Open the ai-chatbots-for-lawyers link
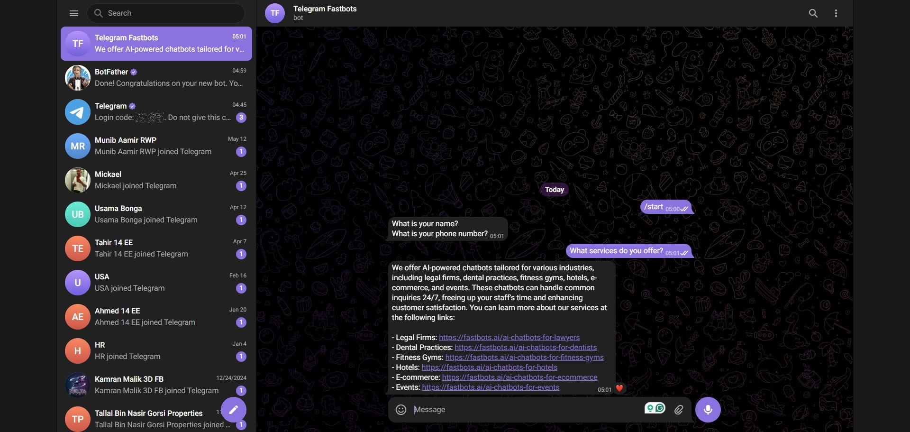The image size is (910, 432). [x=509, y=338]
